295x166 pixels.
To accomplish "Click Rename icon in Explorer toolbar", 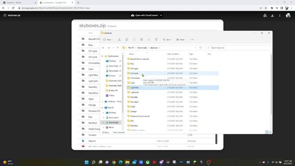I will coord(142,40).
